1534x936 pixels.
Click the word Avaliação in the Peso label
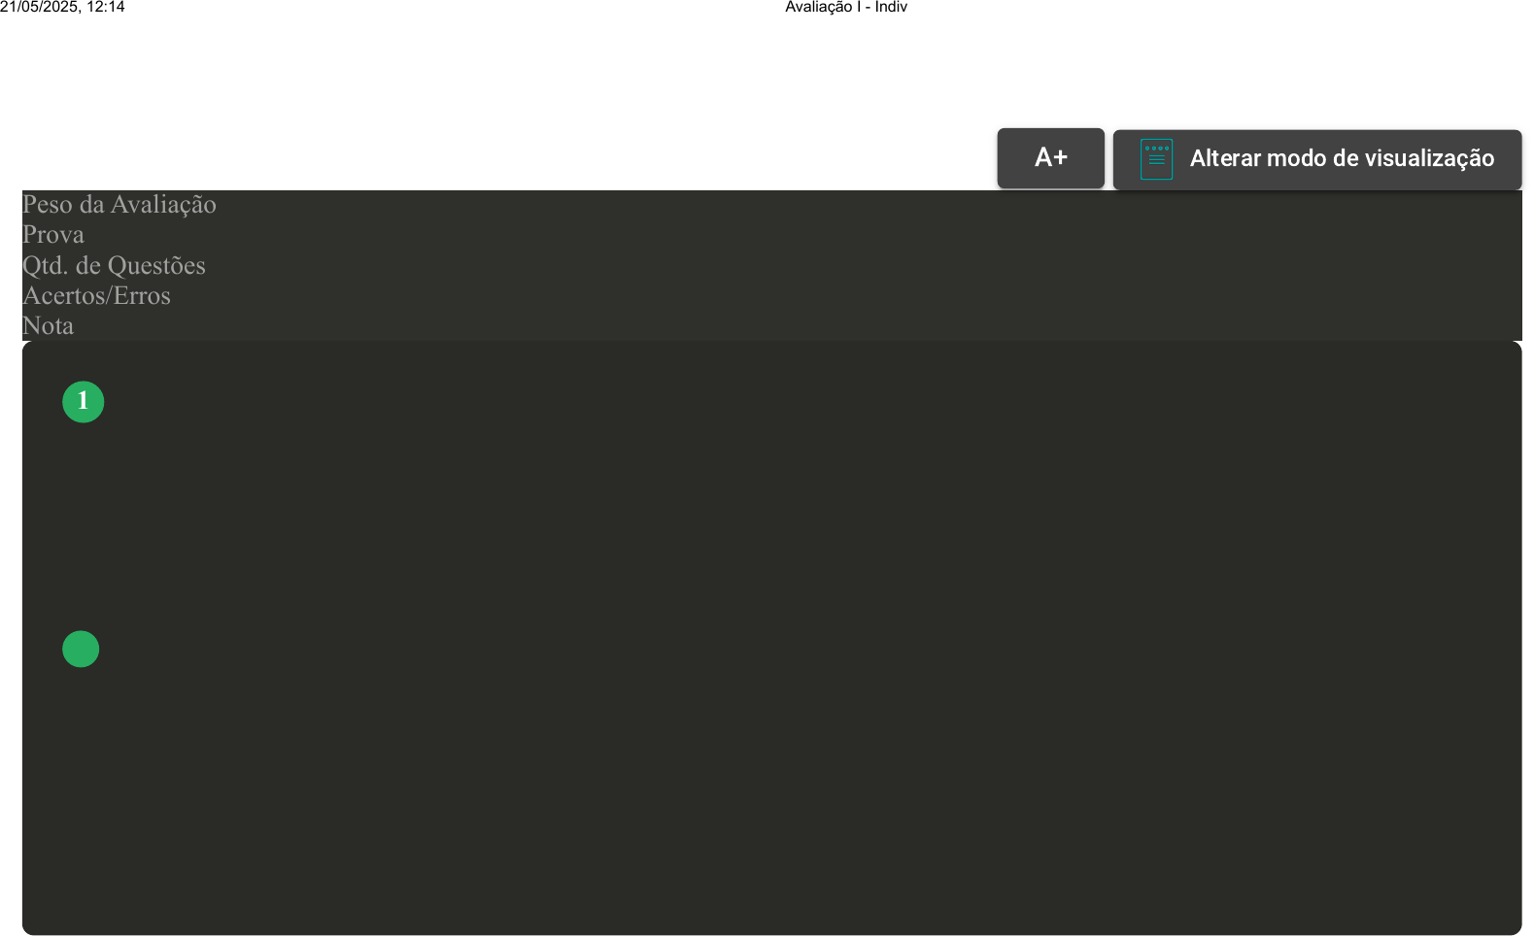click(x=163, y=205)
